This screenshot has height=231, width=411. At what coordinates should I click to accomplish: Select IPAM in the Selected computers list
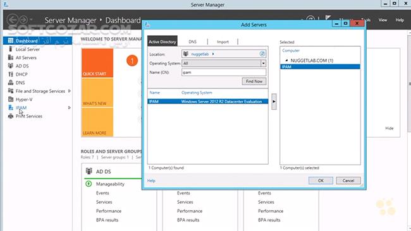tap(320, 67)
